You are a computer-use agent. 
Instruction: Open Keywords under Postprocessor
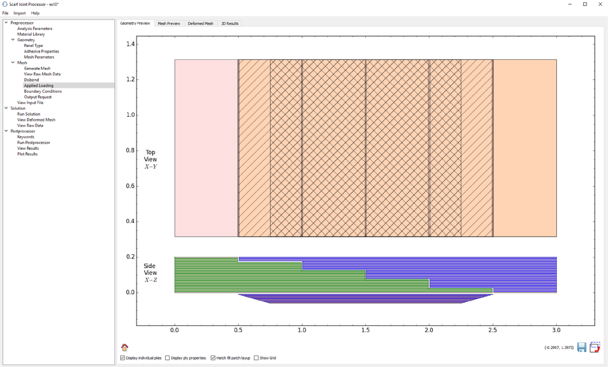[x=26, y=137]
